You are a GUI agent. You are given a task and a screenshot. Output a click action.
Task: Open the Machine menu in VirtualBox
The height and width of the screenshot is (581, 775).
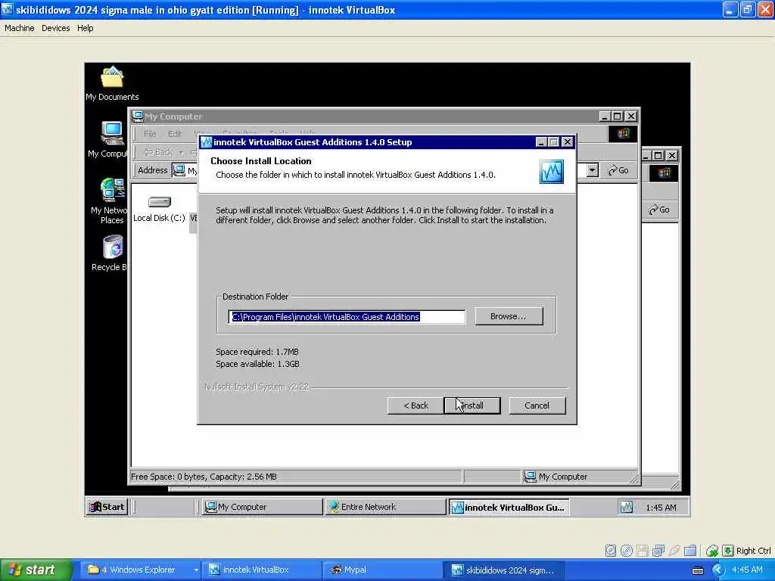coord(19,28)
